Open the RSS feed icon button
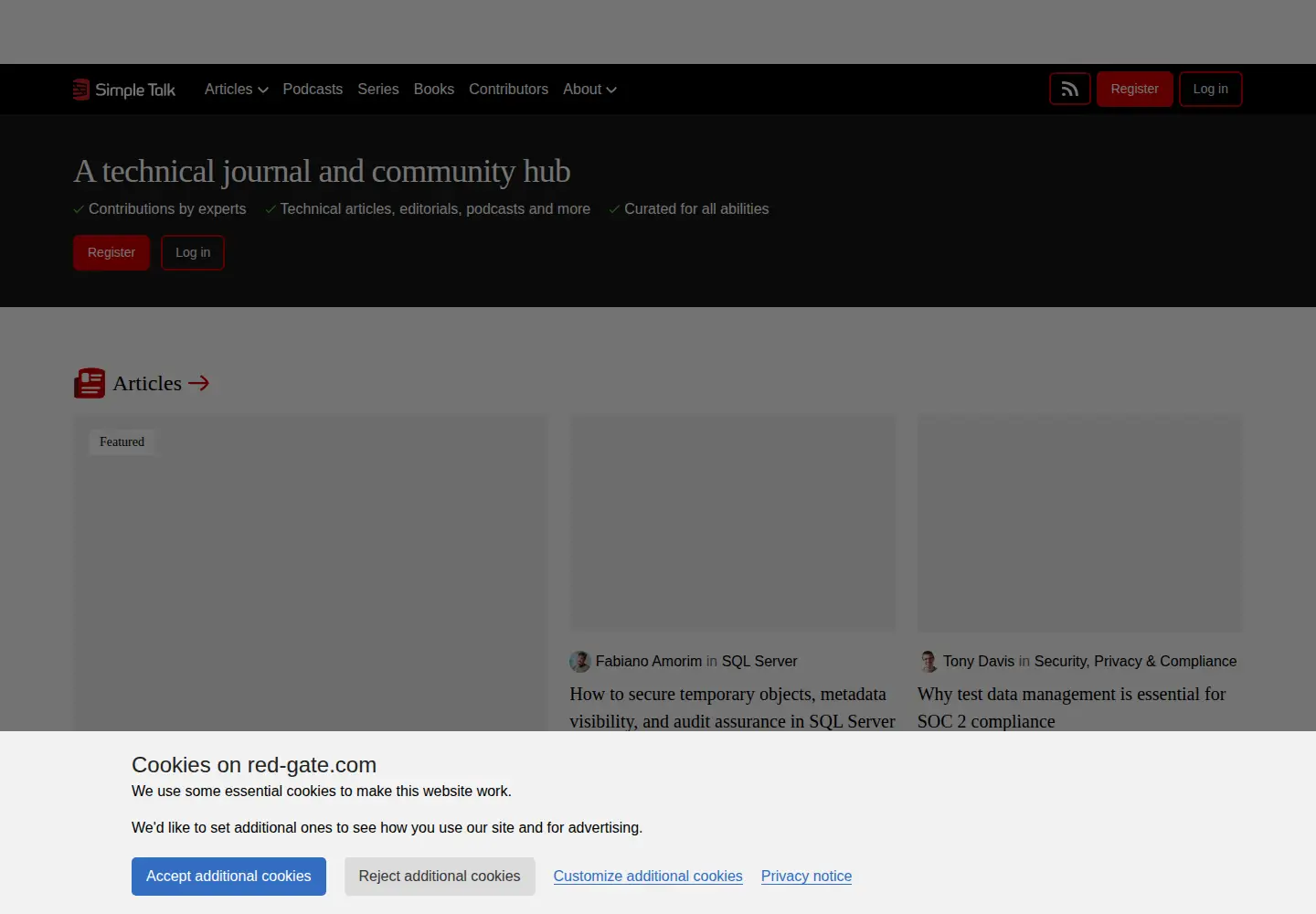Image resolution: width=1316 pixels, height=914 pixels. point(1069,89)
